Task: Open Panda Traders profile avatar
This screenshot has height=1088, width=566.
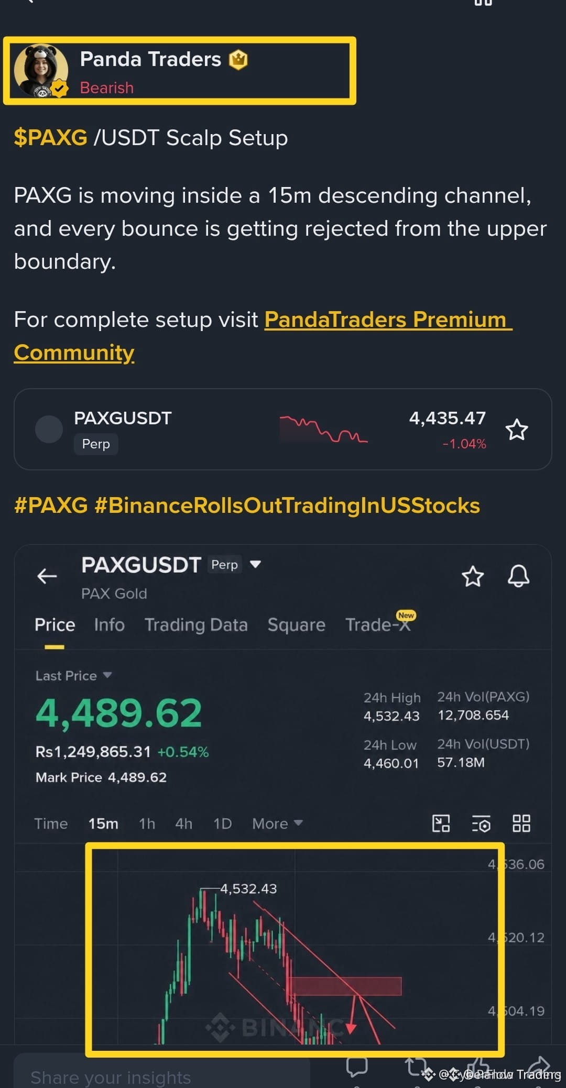Action: click(40, 71)
